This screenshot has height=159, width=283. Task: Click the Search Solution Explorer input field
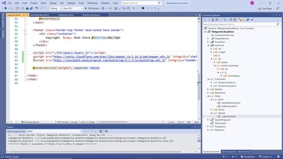tap(240, 24)
